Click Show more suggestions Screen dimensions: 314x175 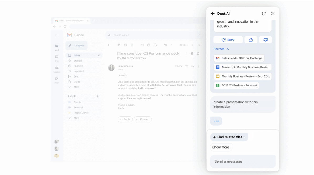(221, 147)
